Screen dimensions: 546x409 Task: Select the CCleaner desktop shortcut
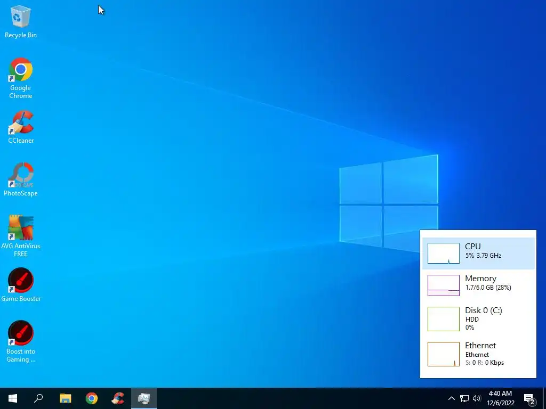[x=21, y=127]
